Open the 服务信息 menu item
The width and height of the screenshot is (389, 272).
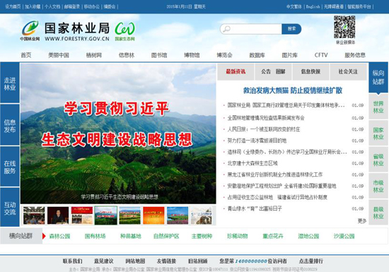coord(355,55)
